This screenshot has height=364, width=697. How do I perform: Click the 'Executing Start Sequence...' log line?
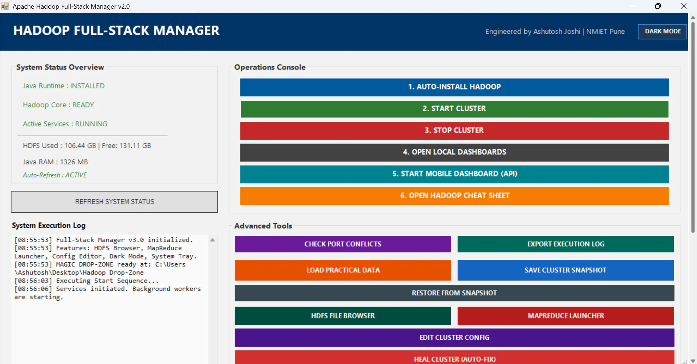86,281
